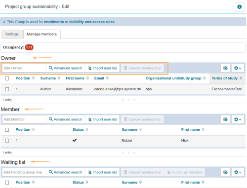Check the Alexander Author owner row checkbox
This screenshot has height=188, width=247.
7,89
